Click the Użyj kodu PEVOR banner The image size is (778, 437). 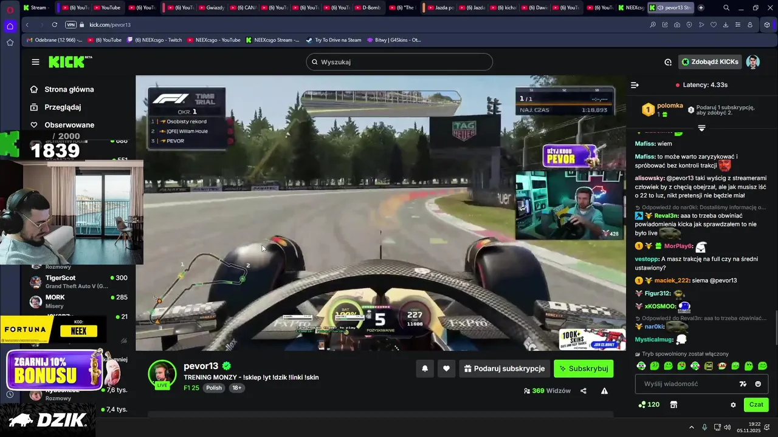point(570,156)
